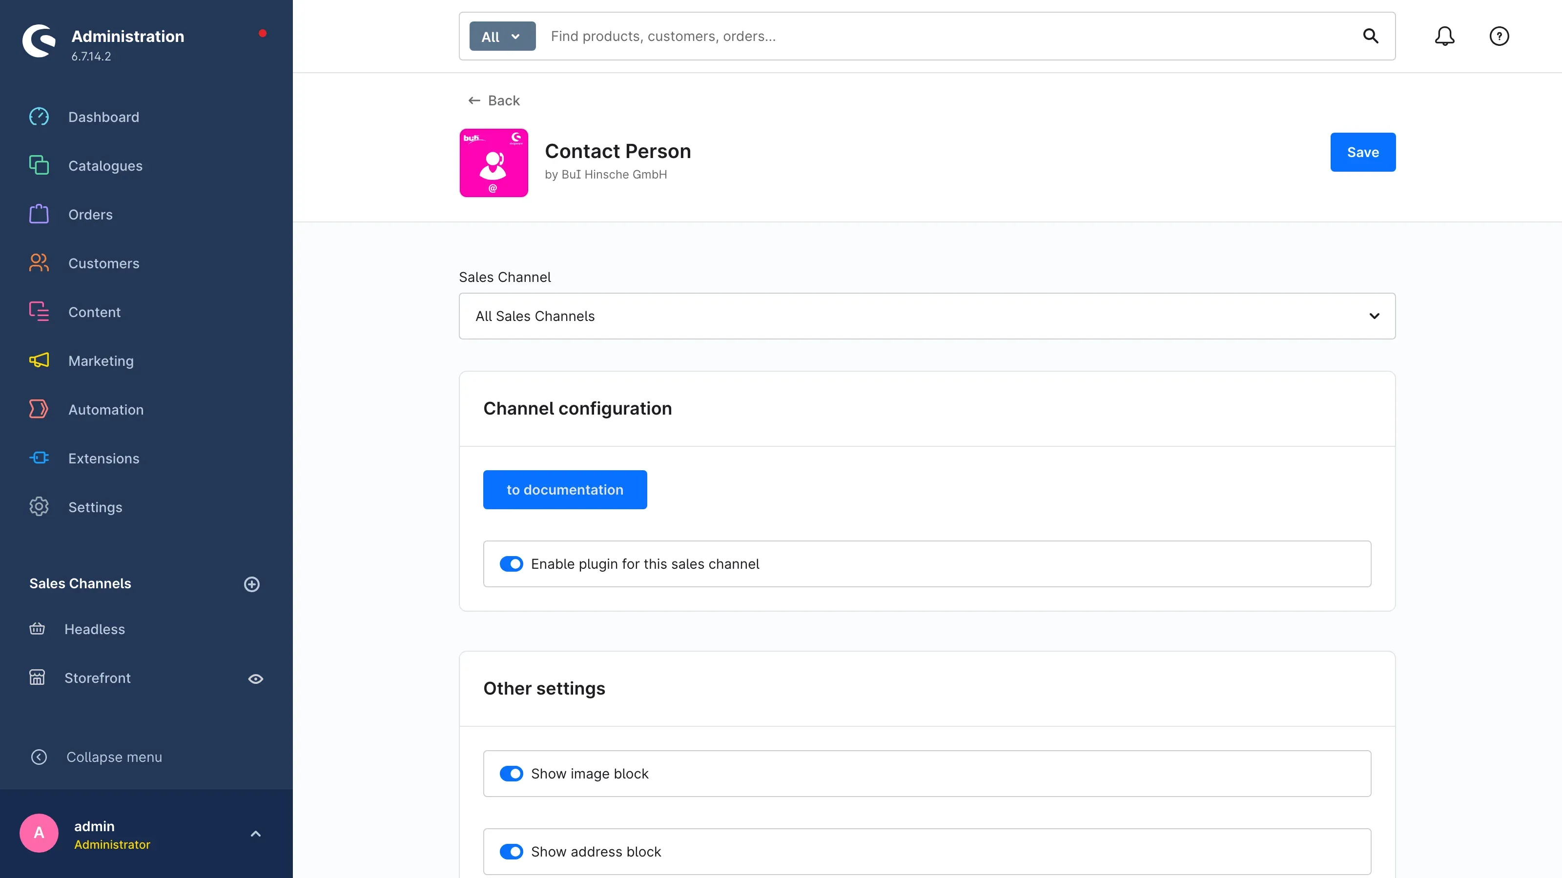
Task: Click the Shopware Administration logo
Action: pos(39,41)
